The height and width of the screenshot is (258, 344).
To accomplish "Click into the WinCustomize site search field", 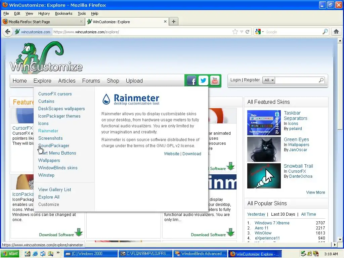I will pyautogui.click(x=297, y=80).
